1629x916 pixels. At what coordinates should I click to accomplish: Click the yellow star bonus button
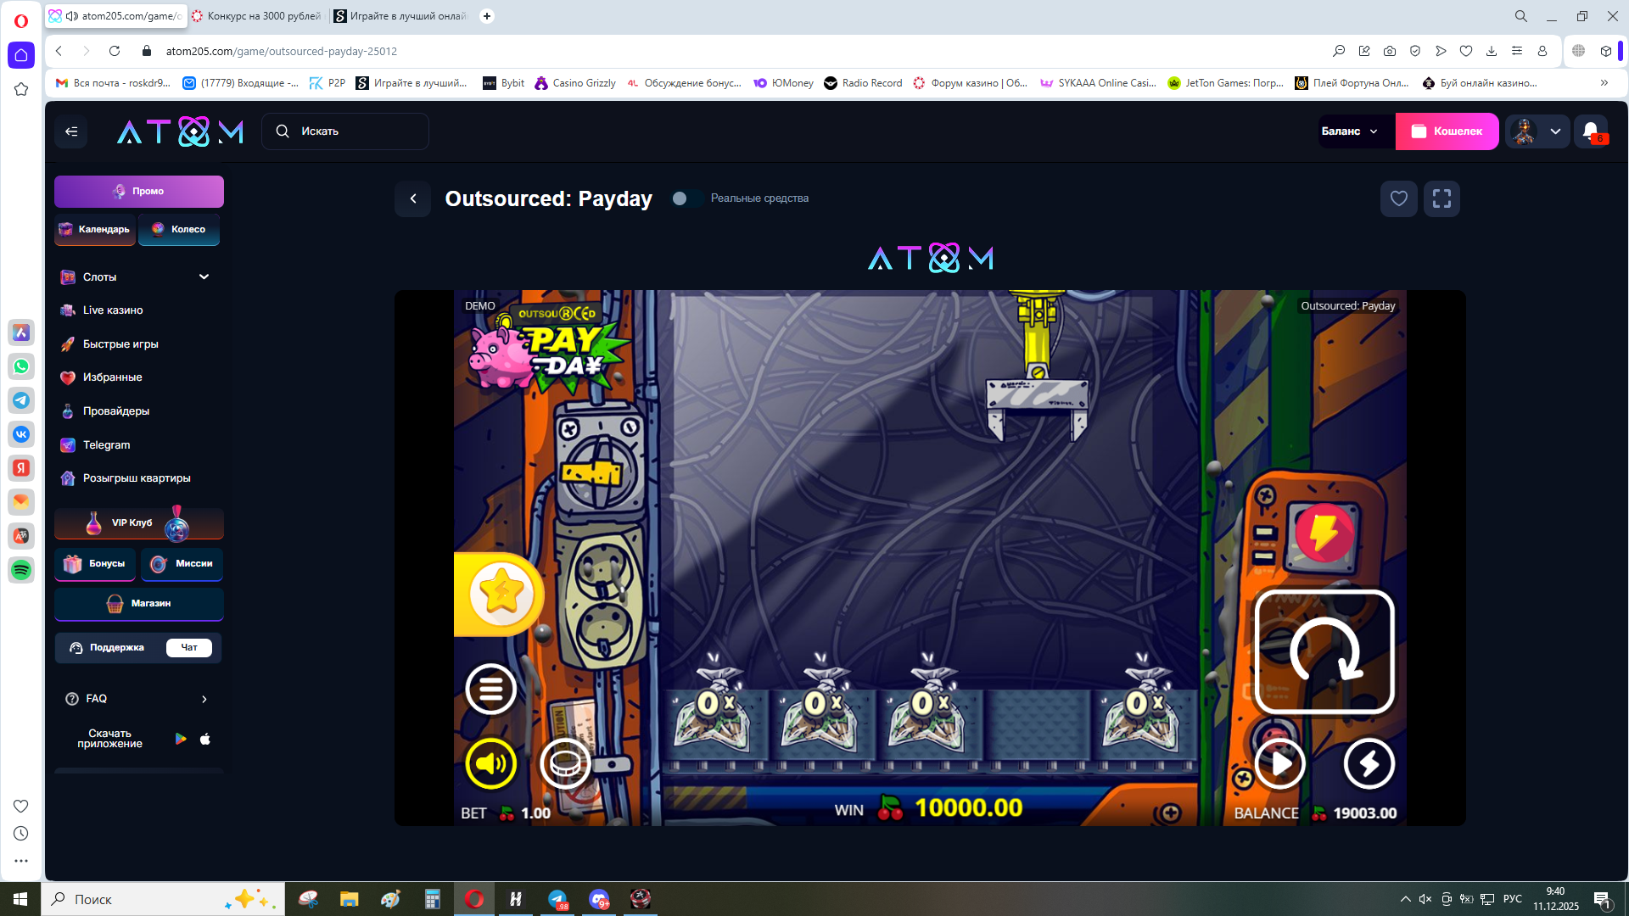tap(501, 594)
